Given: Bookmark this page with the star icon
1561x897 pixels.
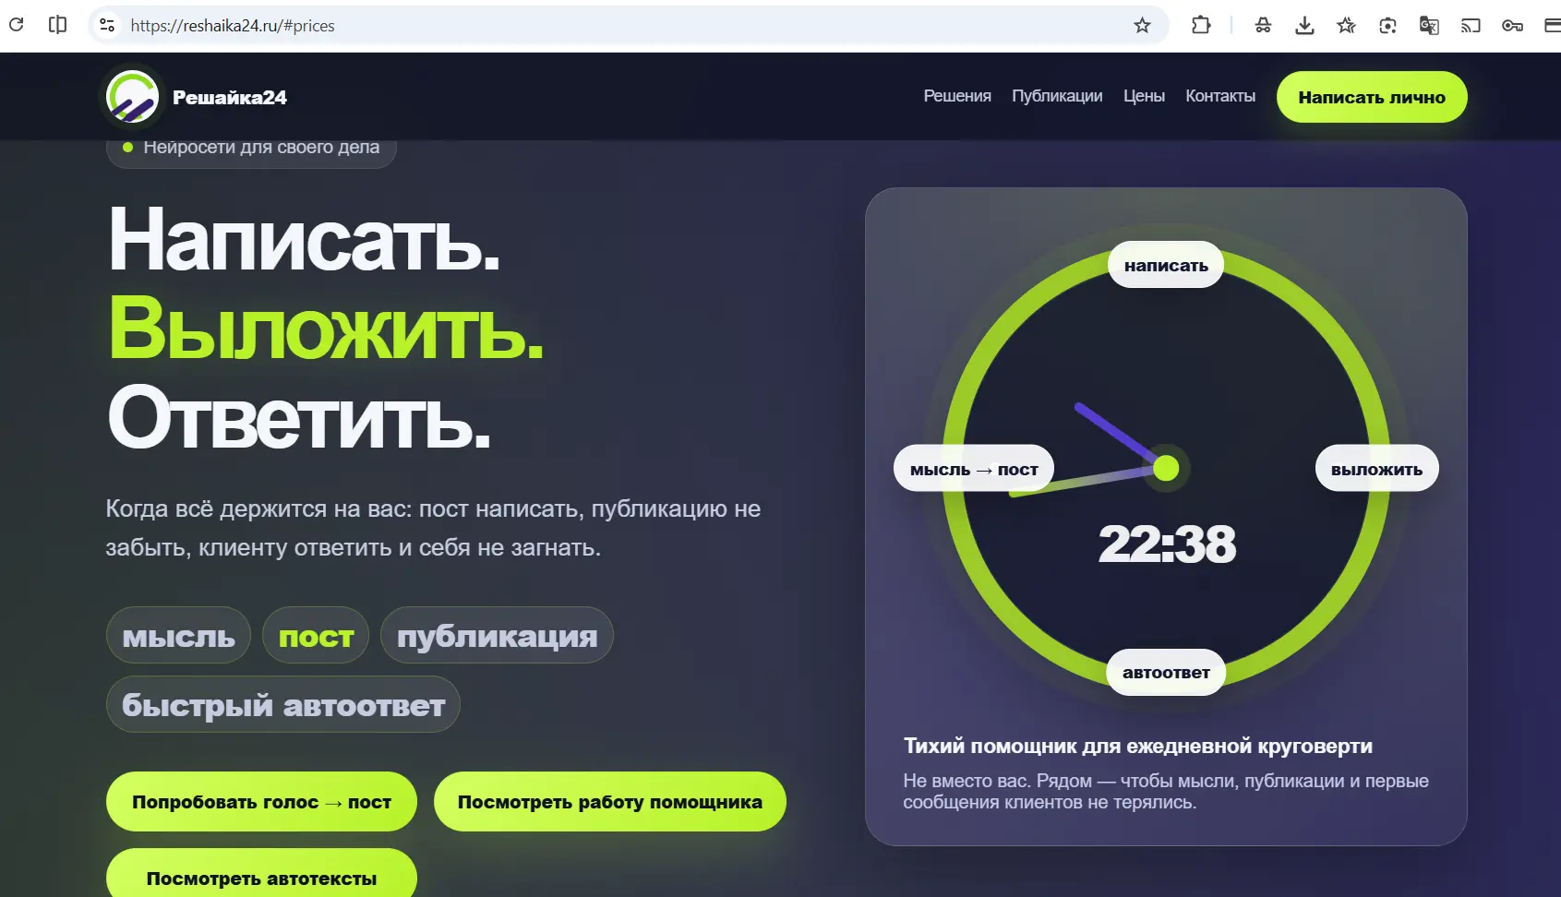Looking at the screenshot, I should click(x=1142, y=25).
